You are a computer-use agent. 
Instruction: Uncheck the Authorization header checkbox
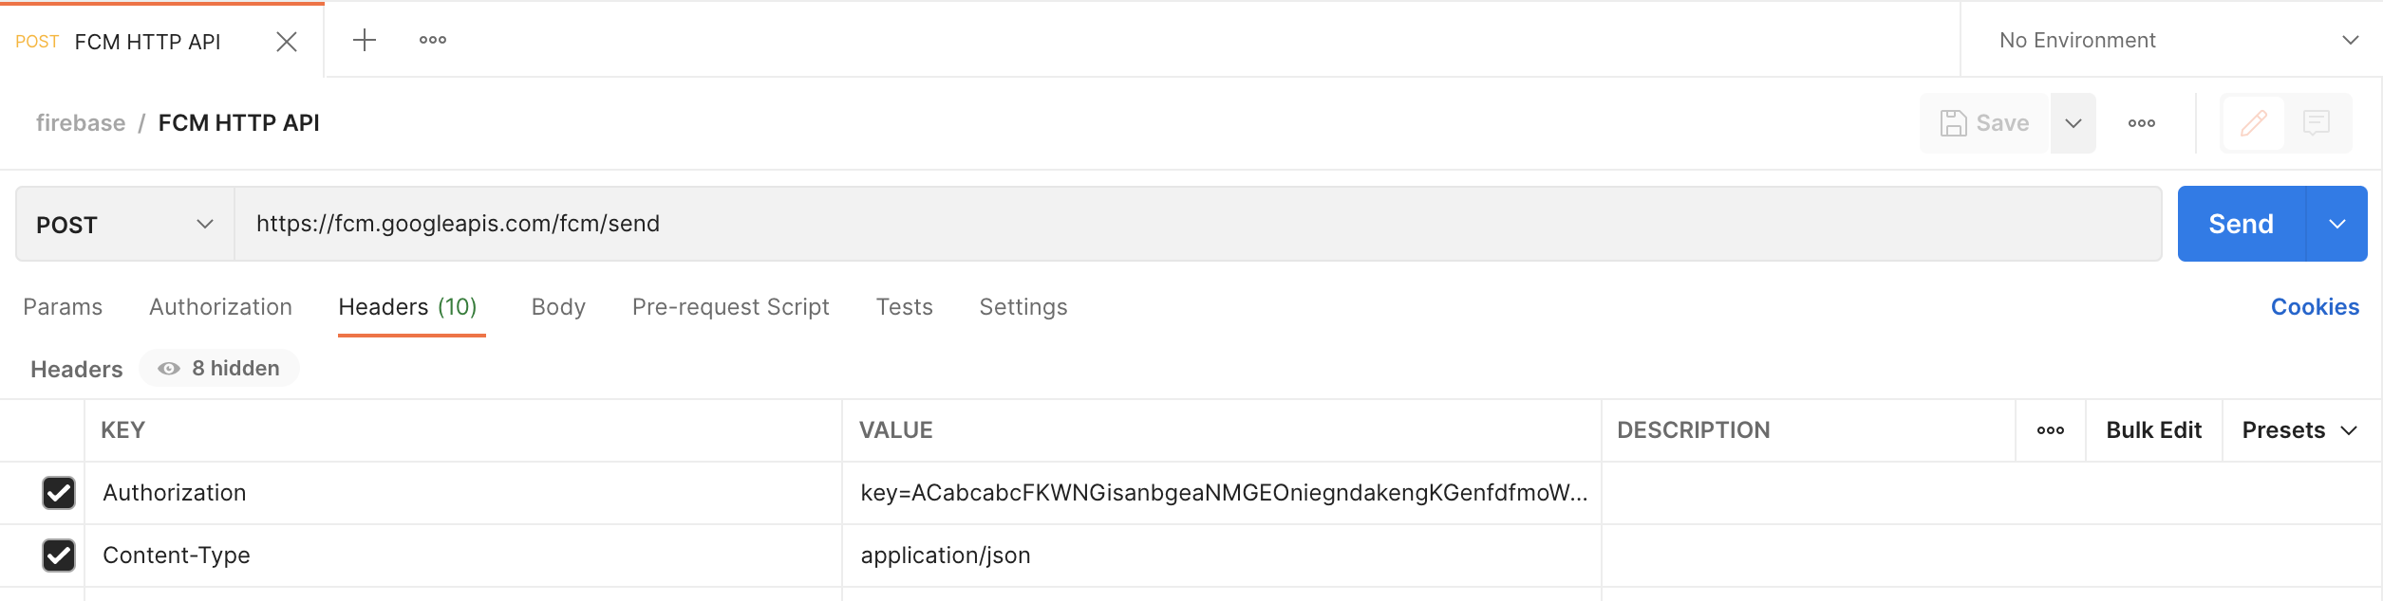click(59, 493)
